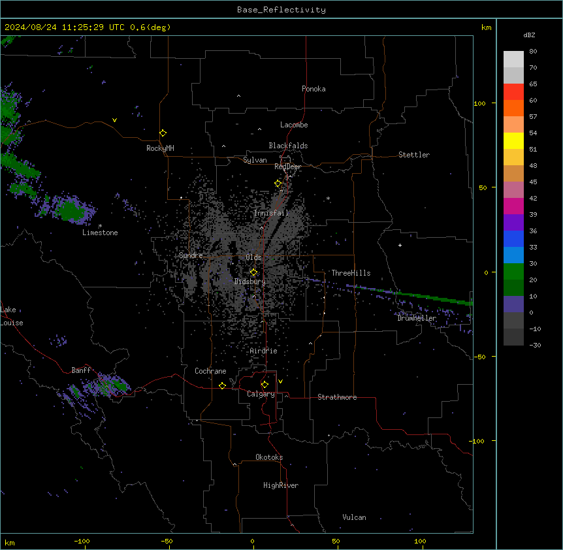This screenshot has height=550, width=563.
Task: Click the Lake Louise label
Action: [x=12, y=316]
